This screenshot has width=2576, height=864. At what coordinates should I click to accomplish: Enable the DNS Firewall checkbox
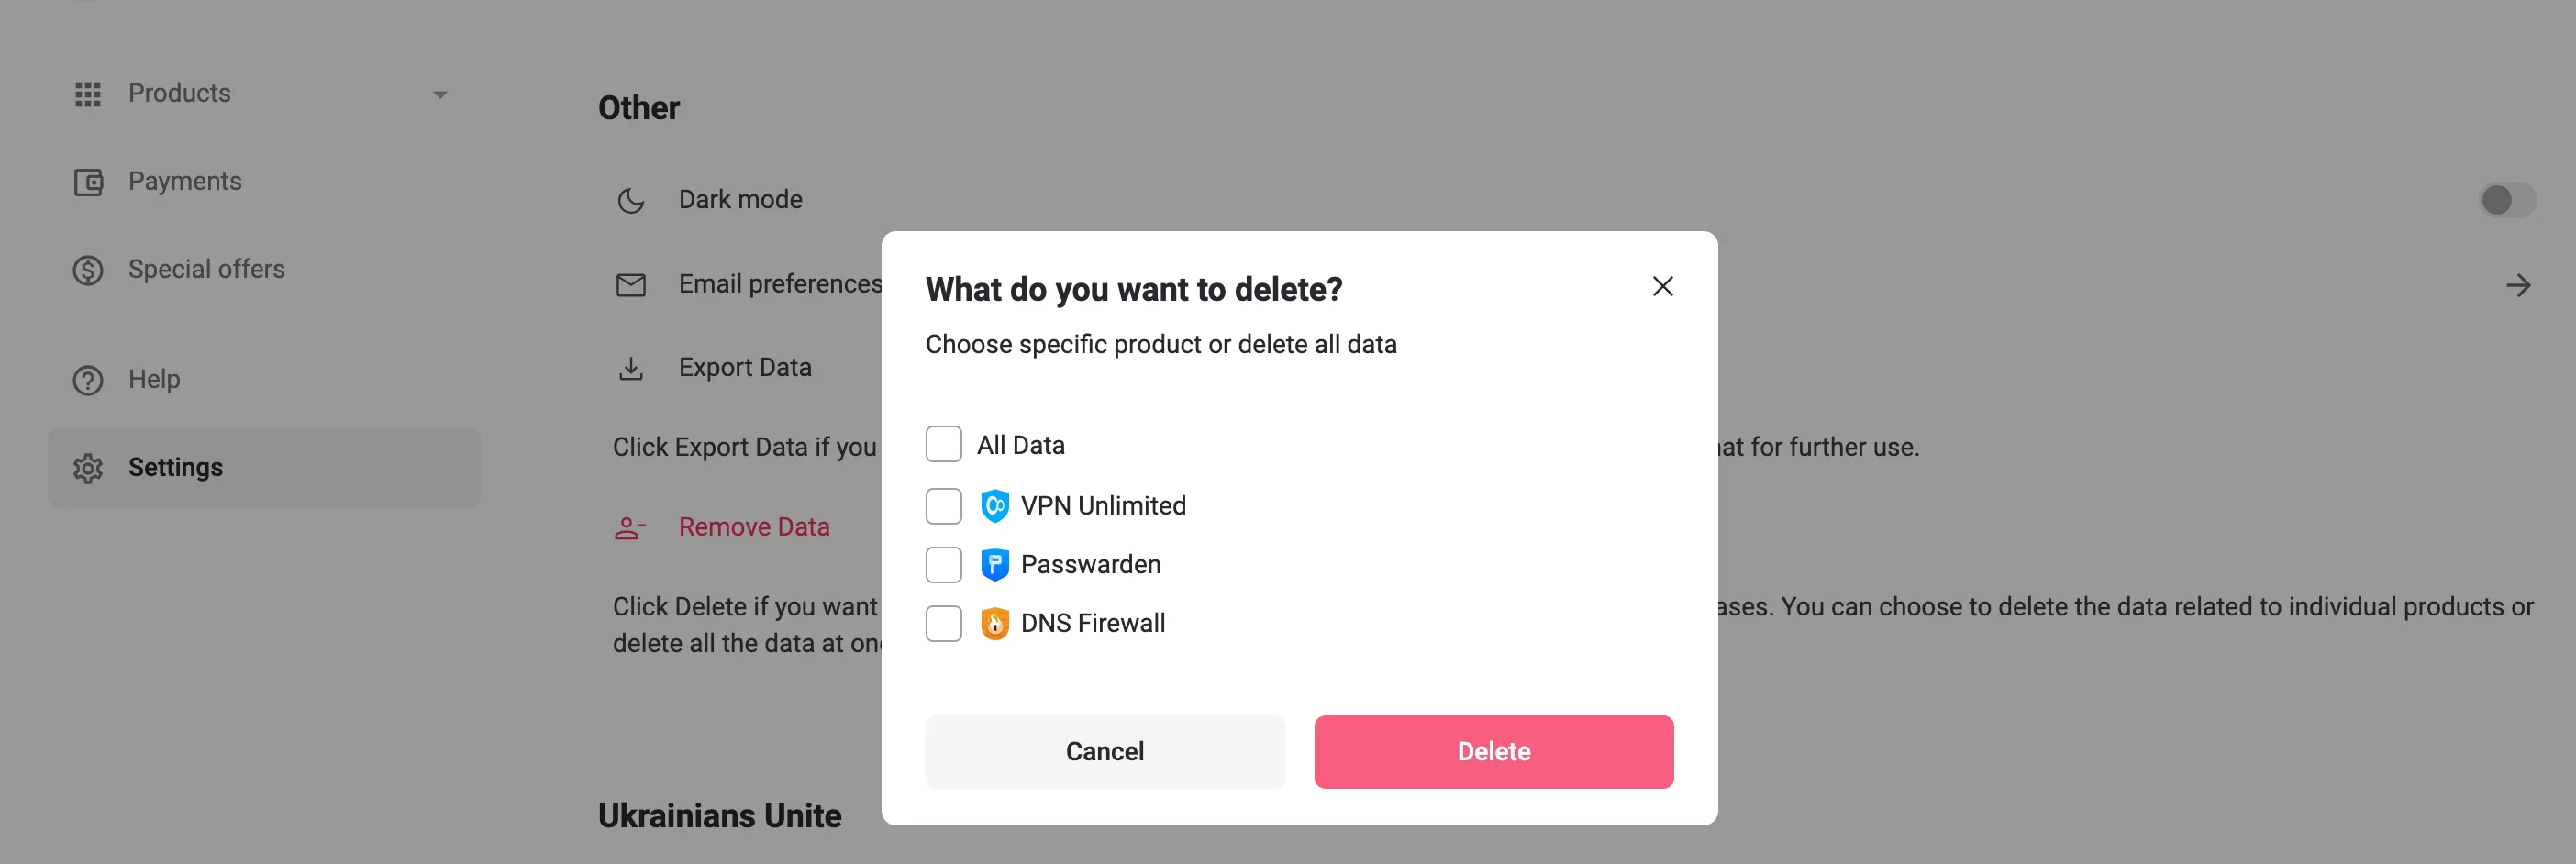tap(943, 624)
